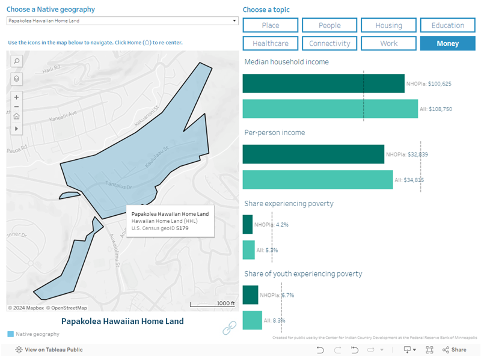Switch to the People topic
Viewport: 481px width, 357px height.
pos(329,25)
